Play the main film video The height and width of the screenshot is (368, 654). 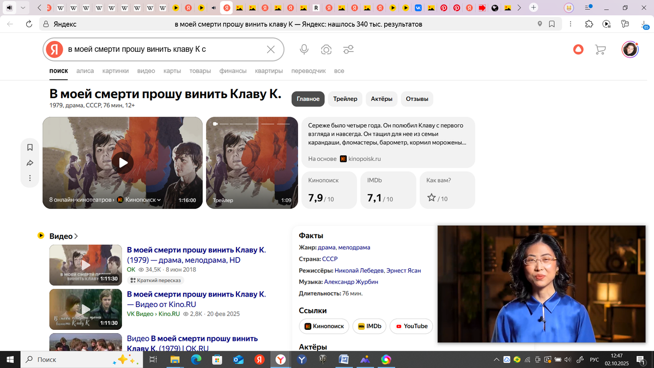[123, 162]
